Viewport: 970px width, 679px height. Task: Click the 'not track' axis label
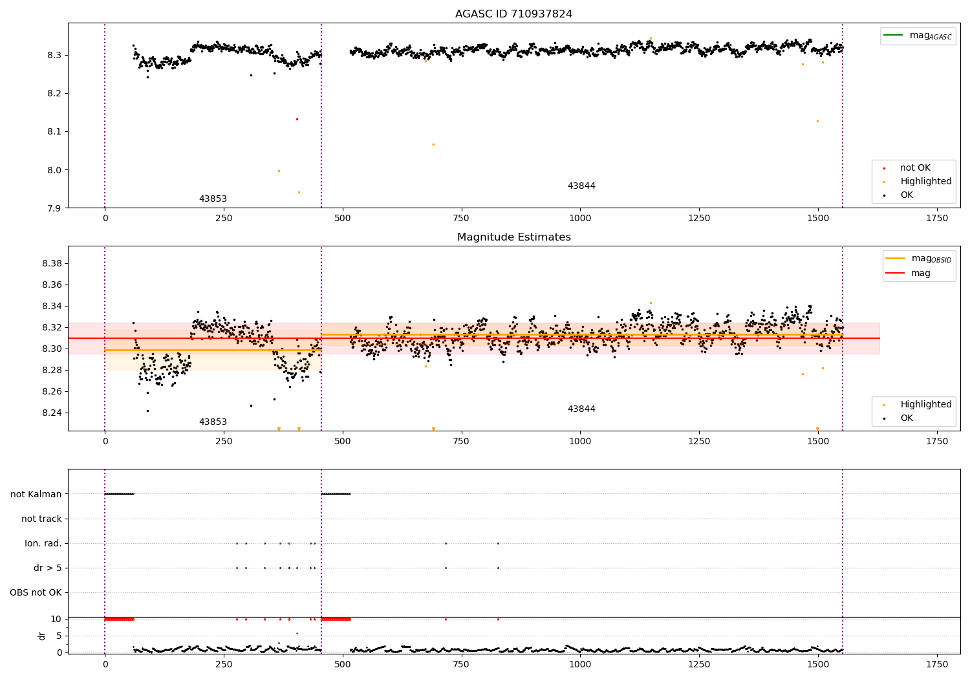[x=41, y=519]
